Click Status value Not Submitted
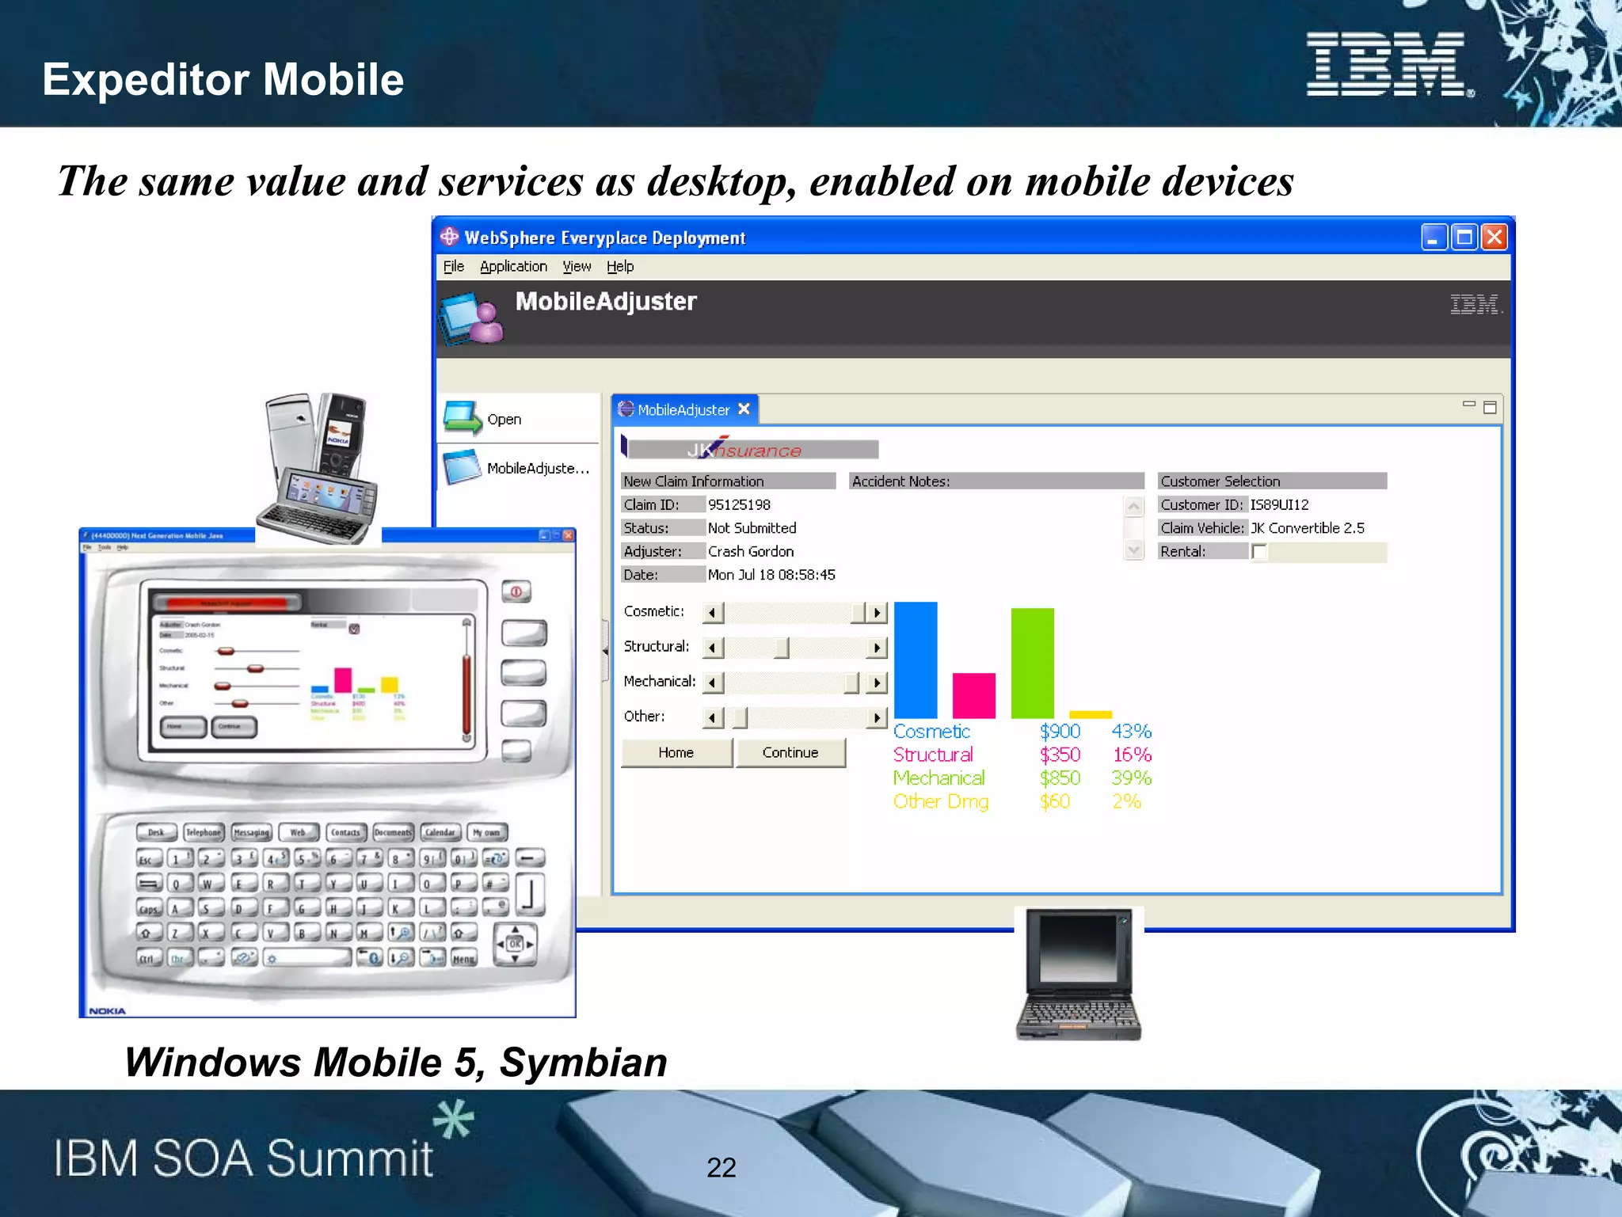Screen dimensions: 1622x1217 (752, 528)
